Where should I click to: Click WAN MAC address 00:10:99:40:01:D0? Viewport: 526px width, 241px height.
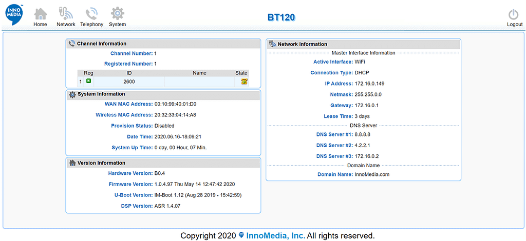175,104
